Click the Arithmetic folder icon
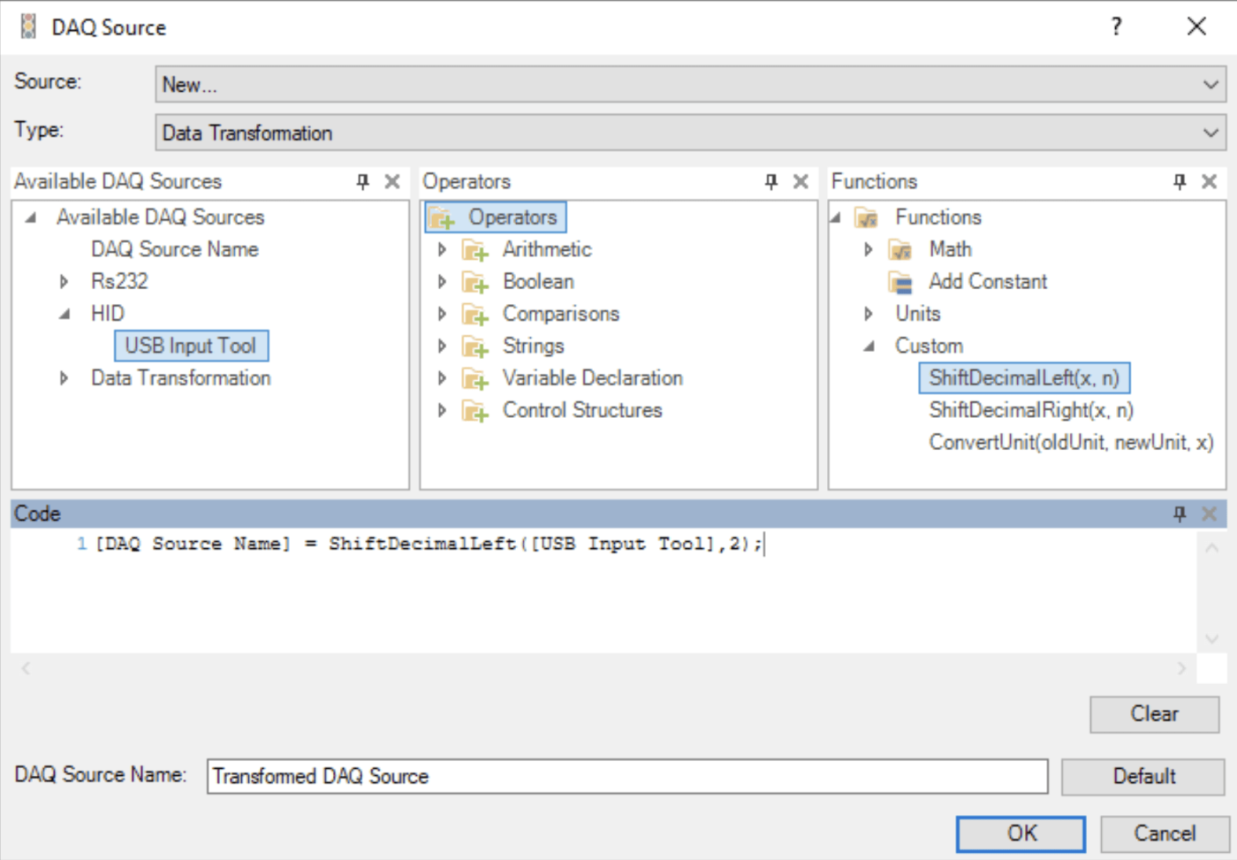Image resolution: width=1237 pixels, height=860 pixels. point(475,251)
